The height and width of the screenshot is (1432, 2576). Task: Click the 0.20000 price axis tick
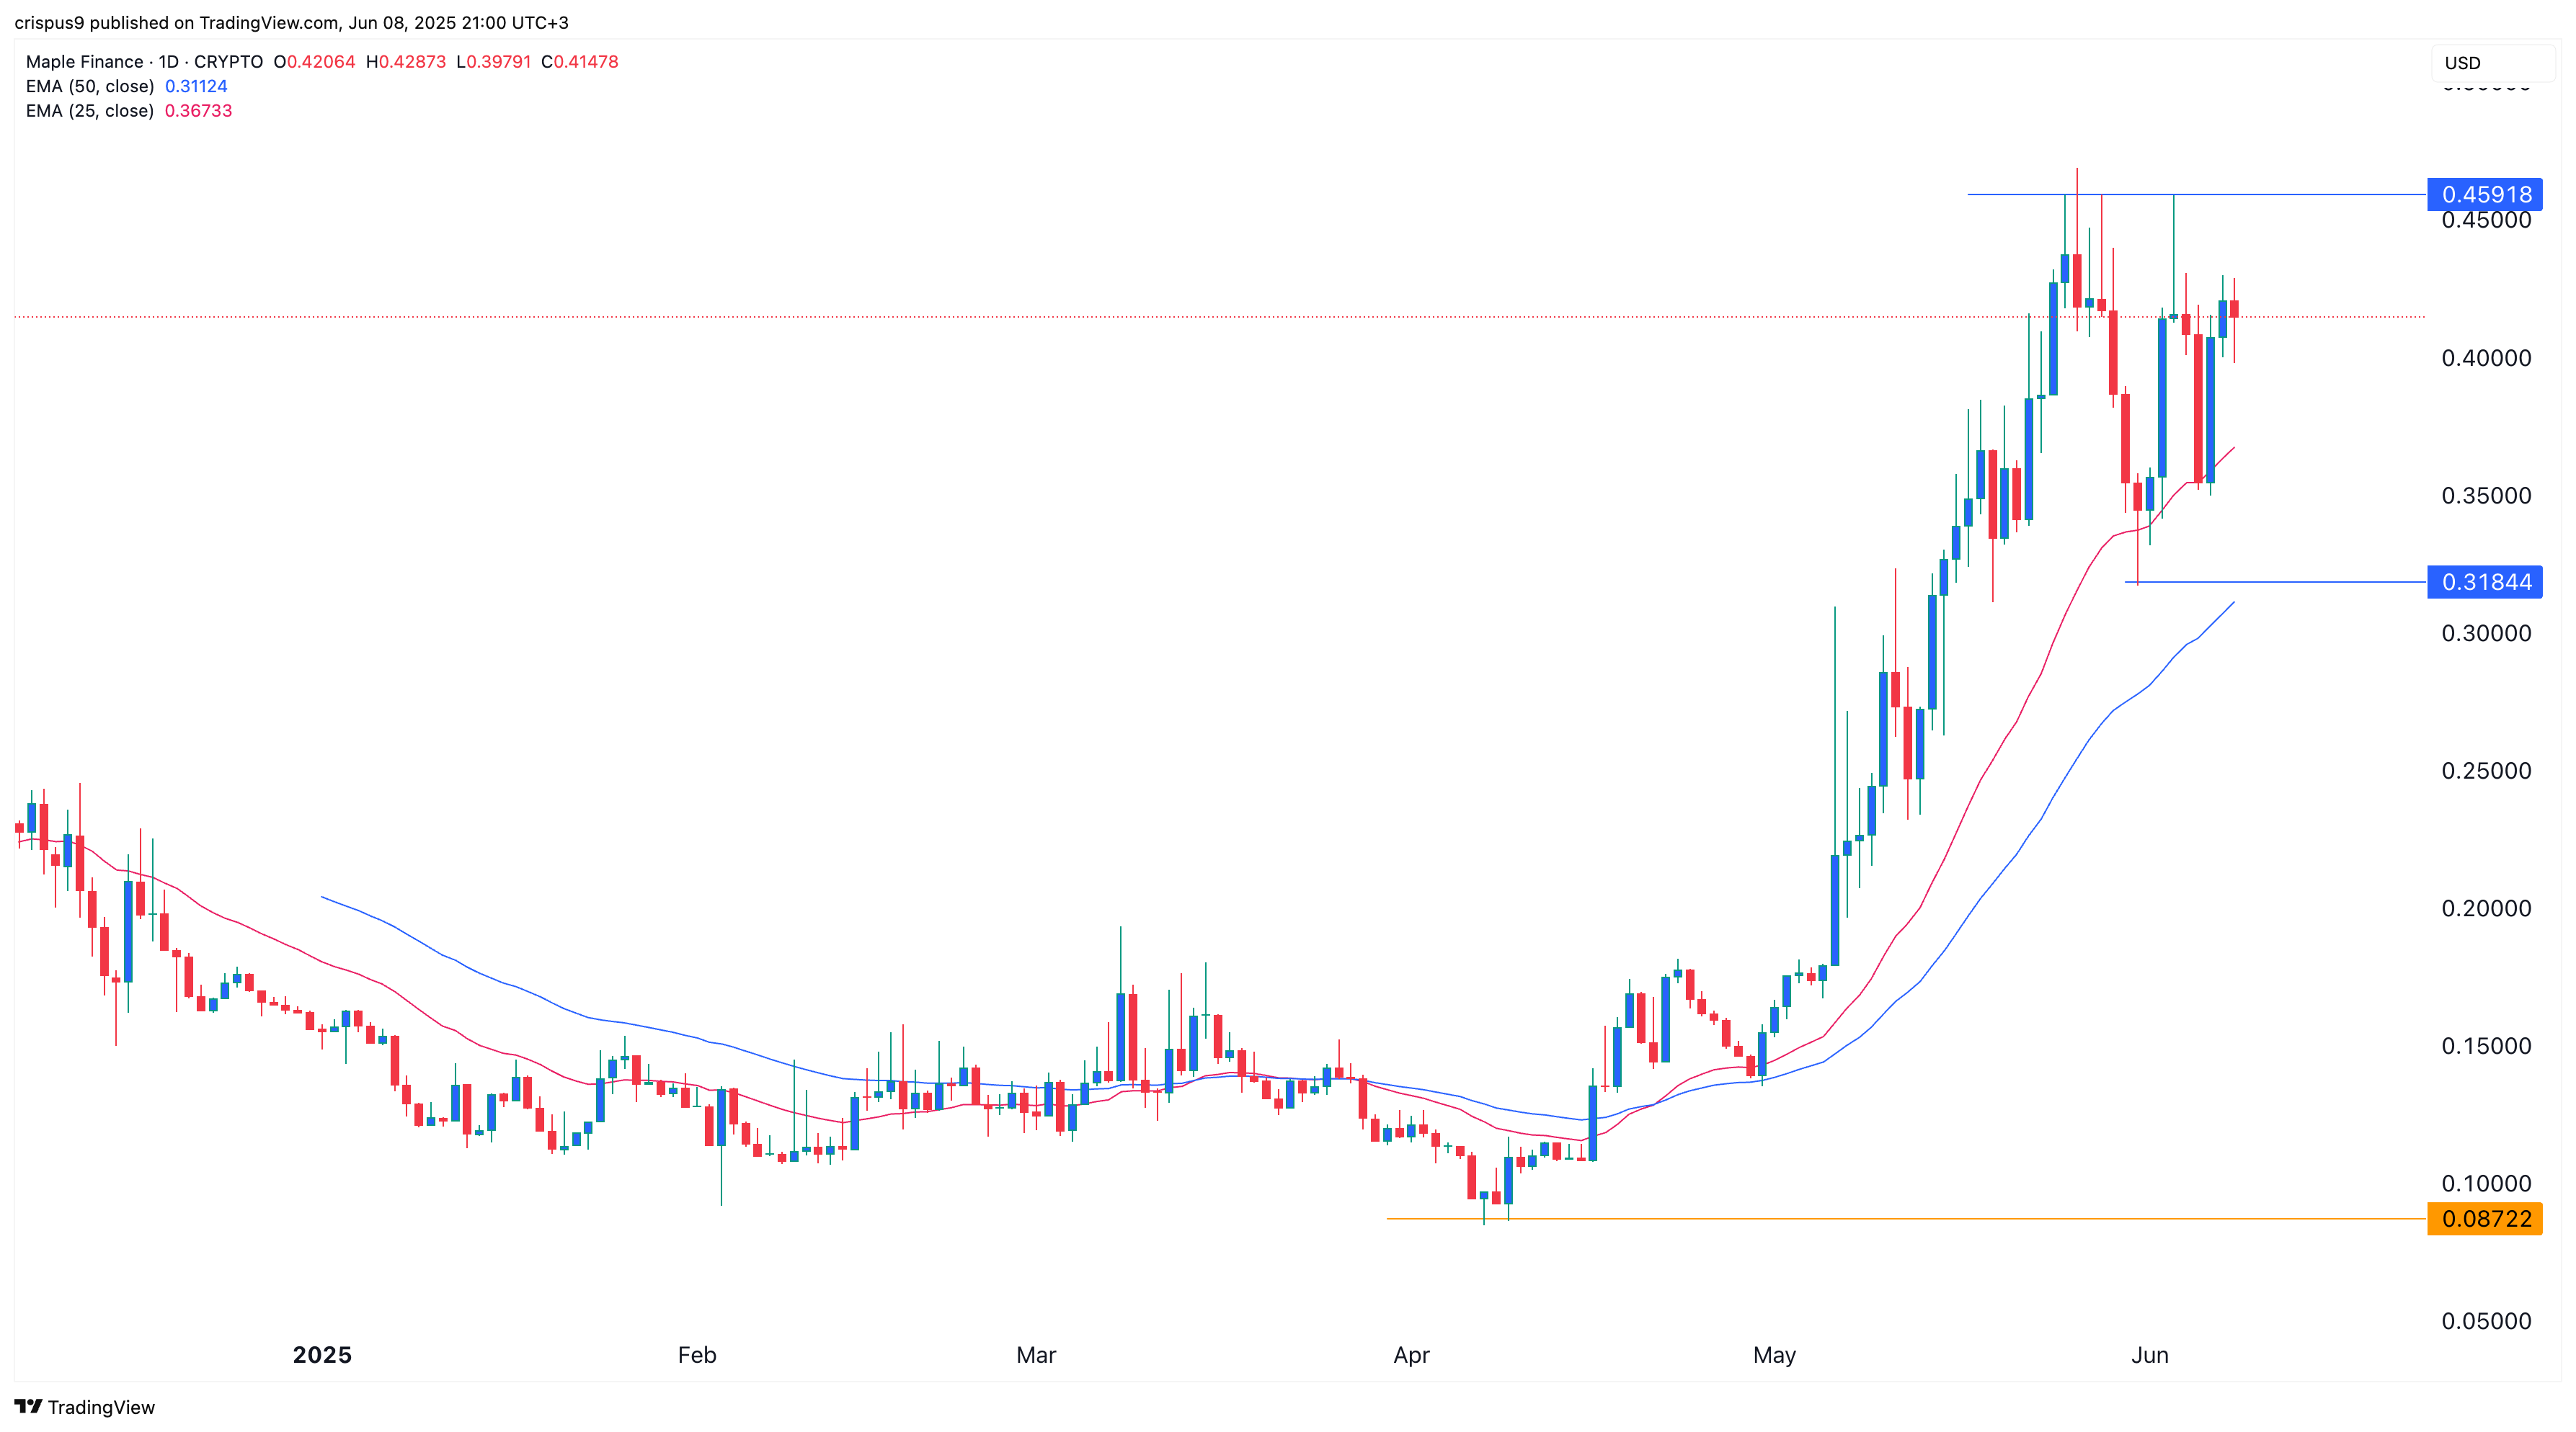2486,908
